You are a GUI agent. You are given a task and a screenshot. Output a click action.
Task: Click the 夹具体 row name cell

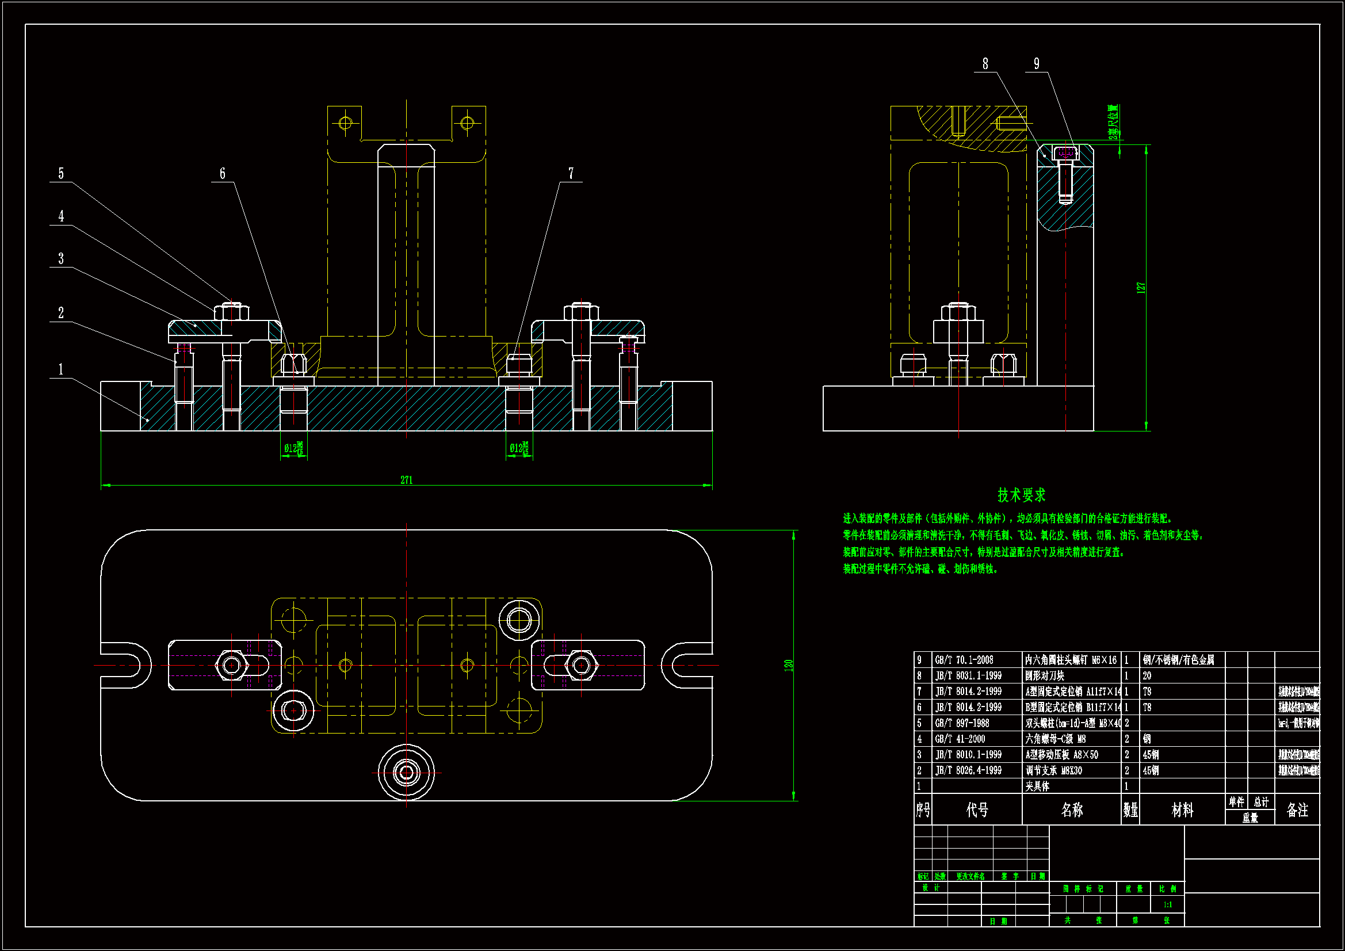point(1037,786)
